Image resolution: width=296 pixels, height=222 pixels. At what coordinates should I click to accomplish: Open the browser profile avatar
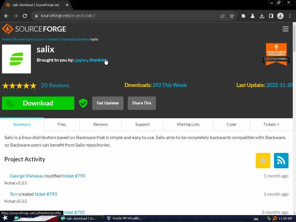[280, 16]
